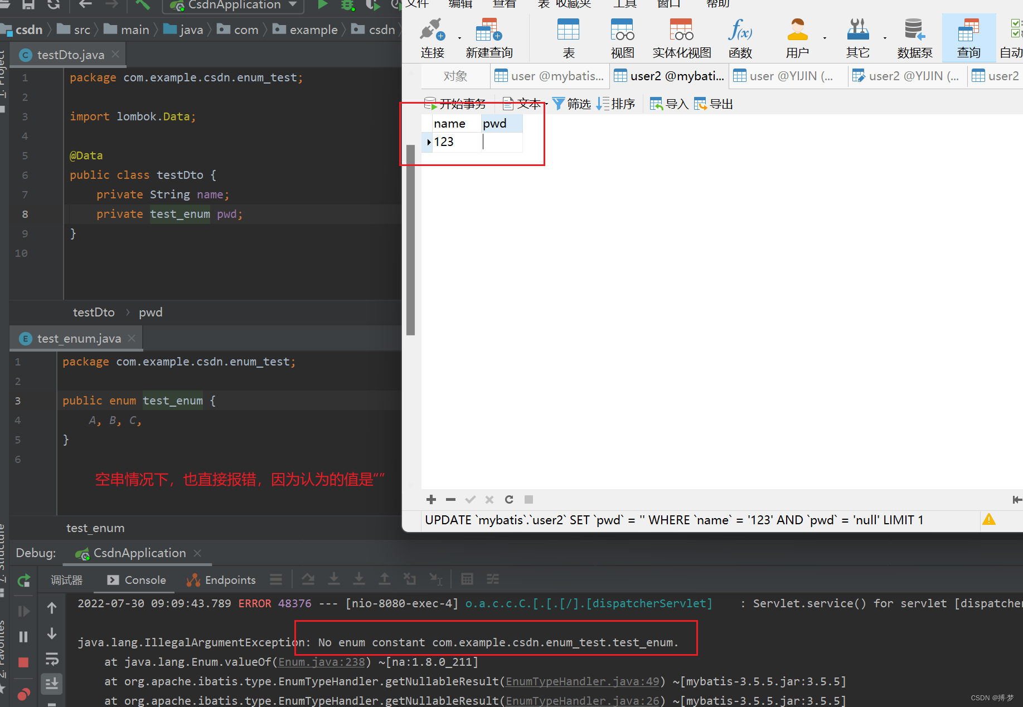Click the yellow warning triangle icon
The image size is (1023, 707).
(989, 519)
